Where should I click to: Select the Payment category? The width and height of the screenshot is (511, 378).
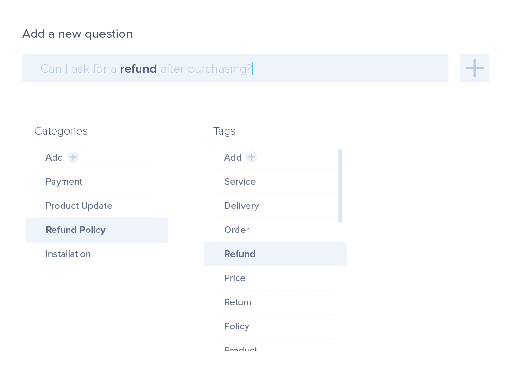tap(64, 181)
